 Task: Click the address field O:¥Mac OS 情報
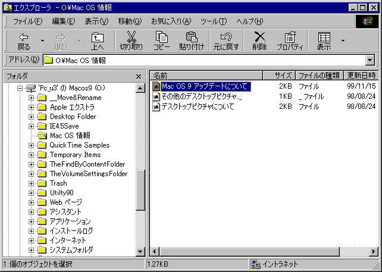(204, 60)
